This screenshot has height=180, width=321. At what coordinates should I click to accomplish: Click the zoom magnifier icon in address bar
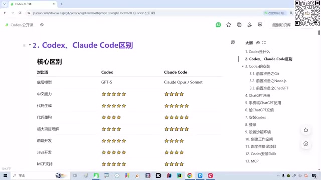(291, 13)
